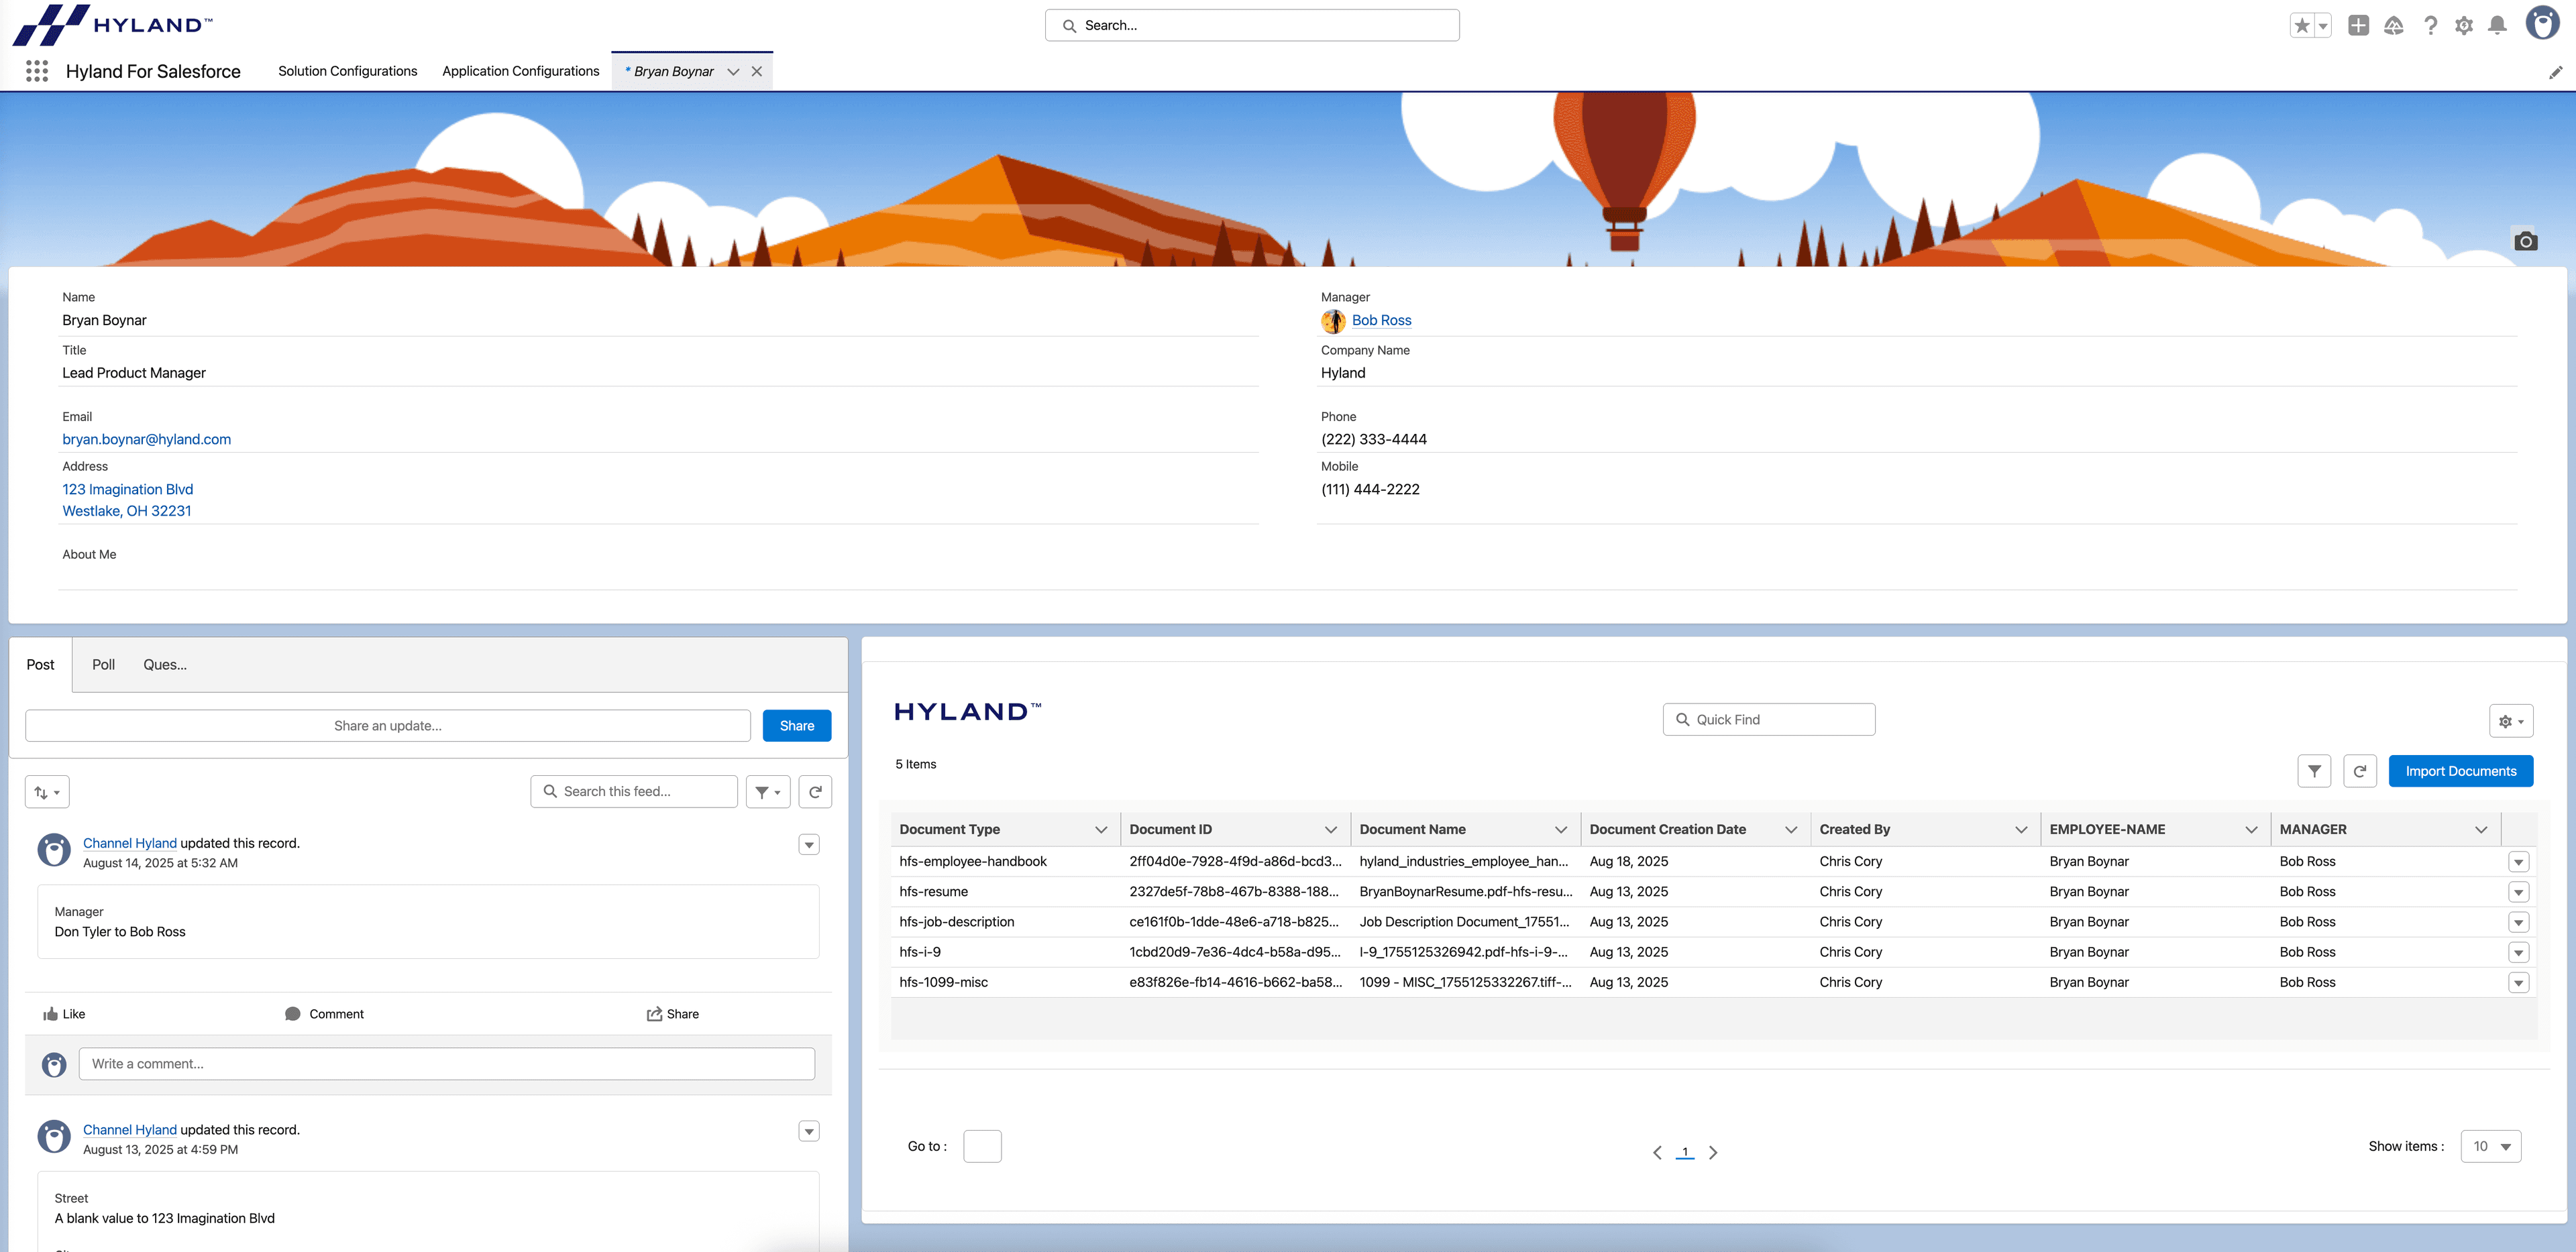Click the document list filter icon
The image size is (2576, 1252).
pyautogui.click(x=2314, y=771)
